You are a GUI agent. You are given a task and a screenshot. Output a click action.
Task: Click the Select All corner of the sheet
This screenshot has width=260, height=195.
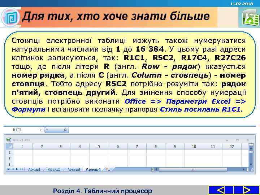click(x=10, y=147)
